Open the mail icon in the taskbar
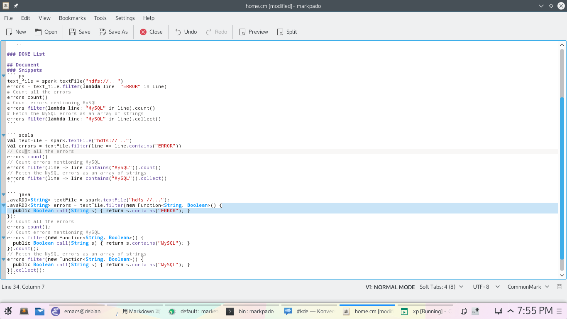The image size is (567, 319). point(40,311)
